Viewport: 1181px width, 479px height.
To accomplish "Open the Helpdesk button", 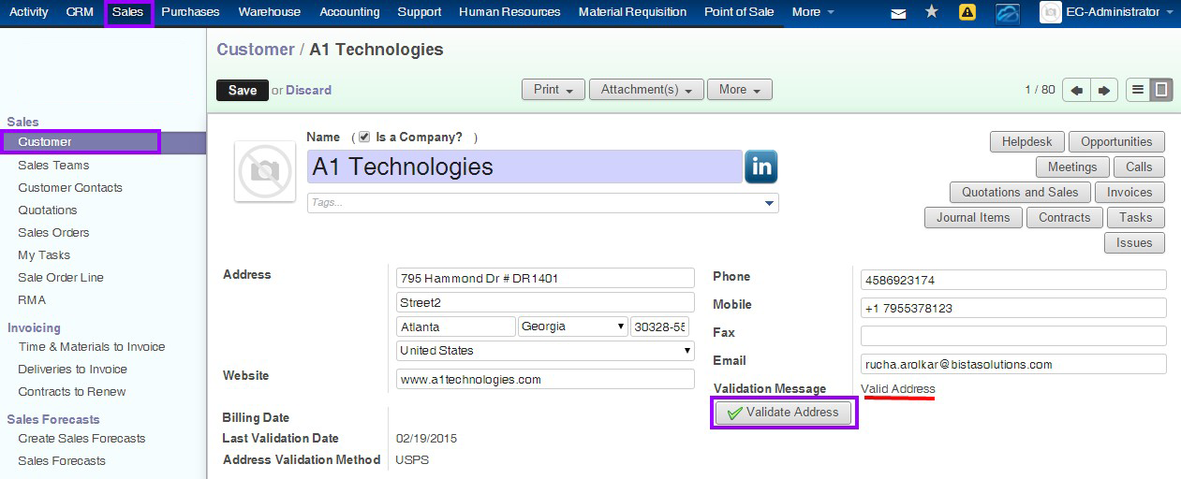I will tap(1027, 142).
